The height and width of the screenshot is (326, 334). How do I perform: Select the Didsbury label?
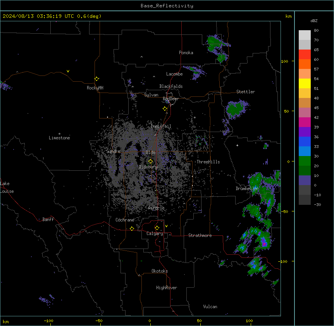pos(148,167)
